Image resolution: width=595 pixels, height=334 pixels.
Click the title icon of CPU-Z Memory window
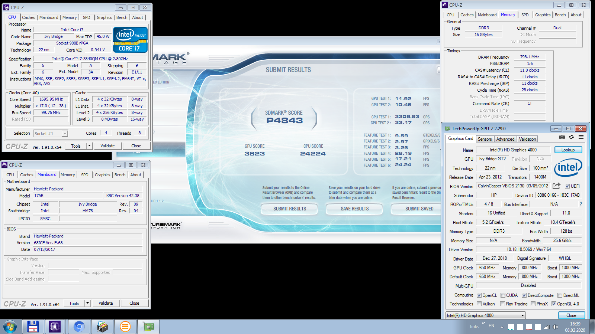point(444,5)
